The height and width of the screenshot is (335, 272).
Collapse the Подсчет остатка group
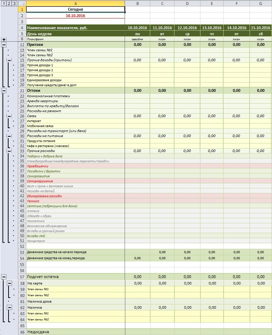4,277
